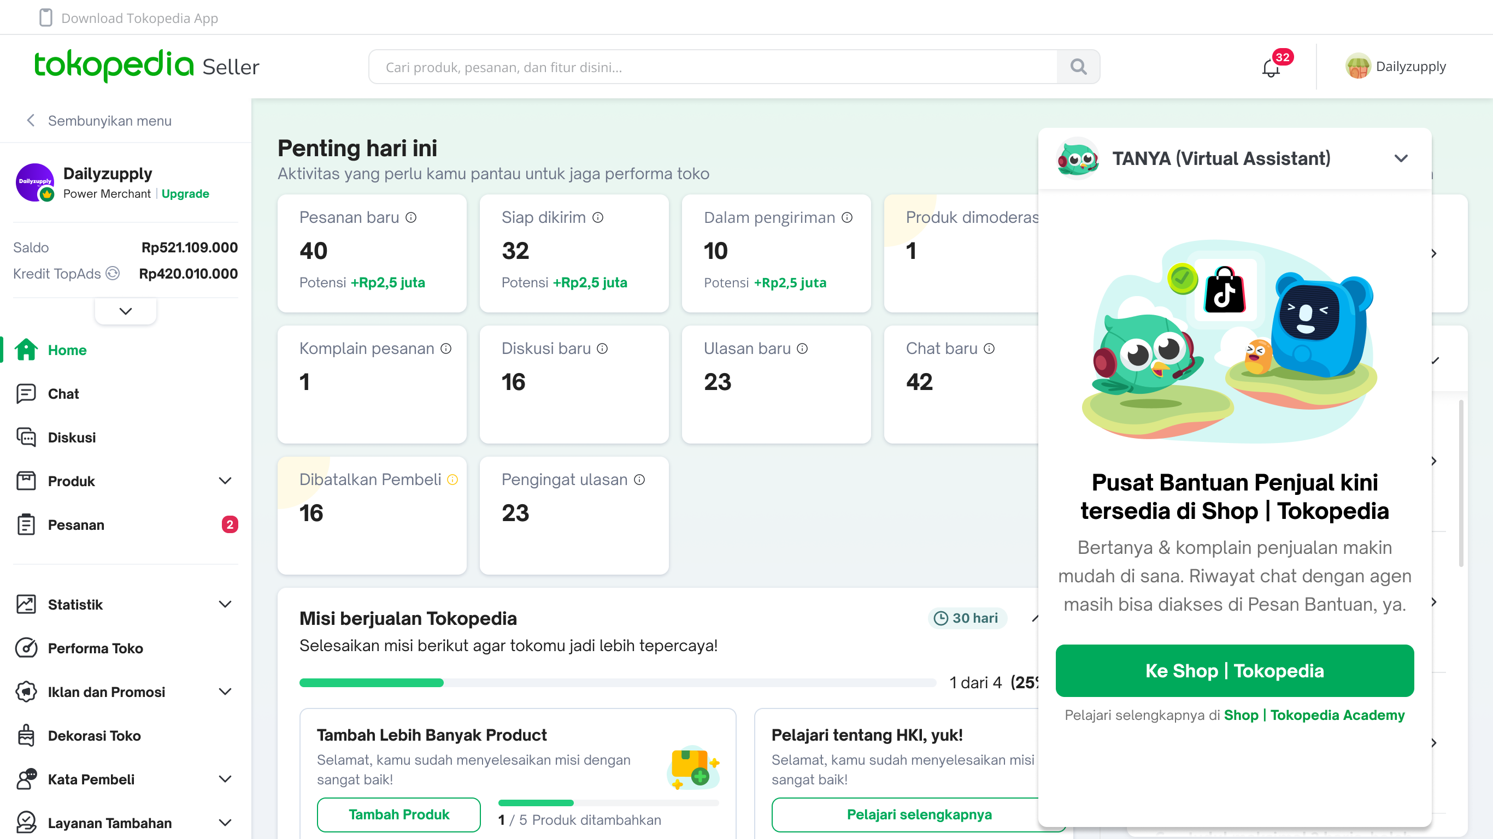1493x839 pixels.
Task: Open the Pesanan menu item
Action: pyautogui.click(x=76, y=525)
